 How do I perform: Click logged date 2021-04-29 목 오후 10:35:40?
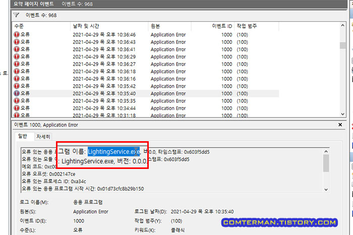202,212
